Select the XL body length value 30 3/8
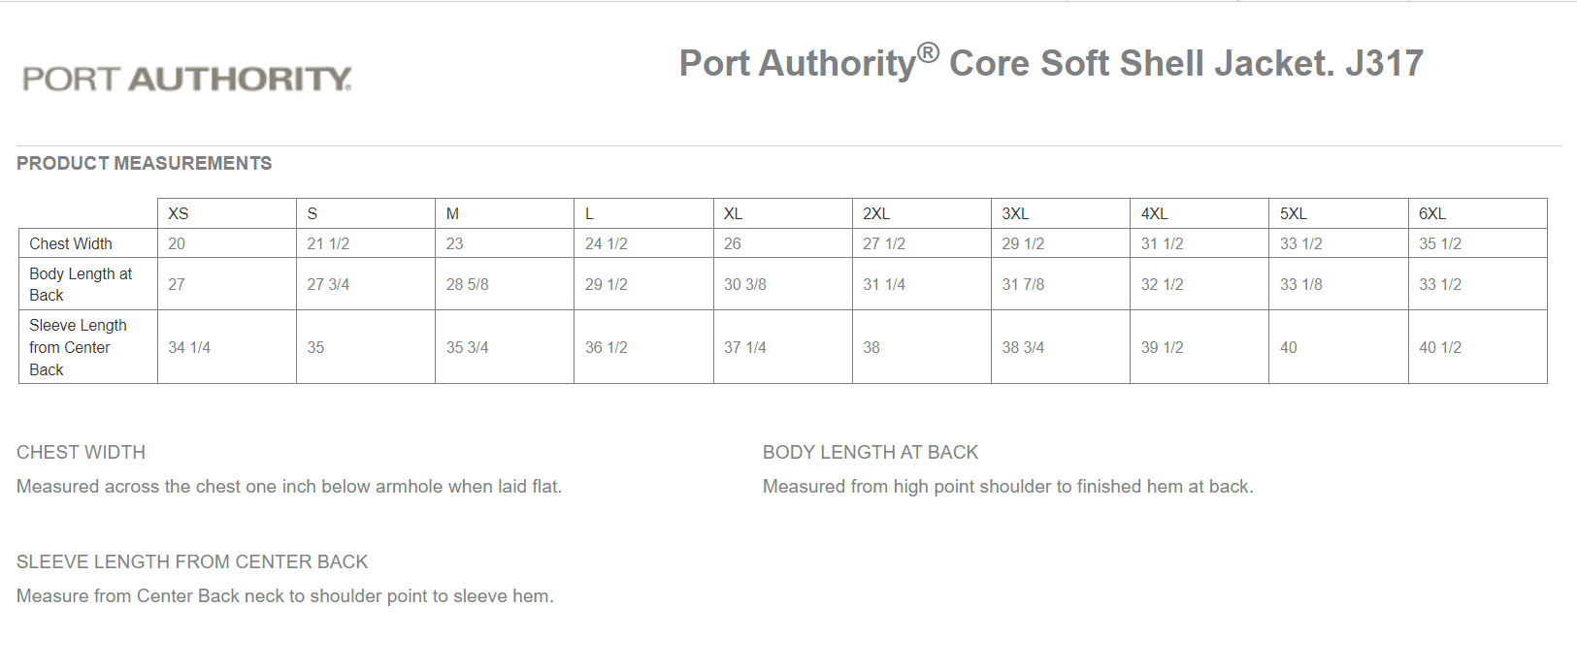The width and height of the screenshot is (1577, 672). click(x=745, y=284)
